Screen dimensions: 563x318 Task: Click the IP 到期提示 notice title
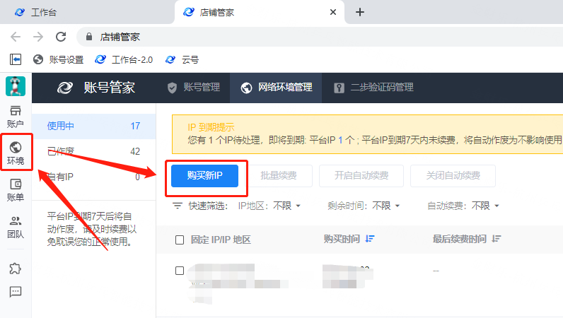[211, 127]
